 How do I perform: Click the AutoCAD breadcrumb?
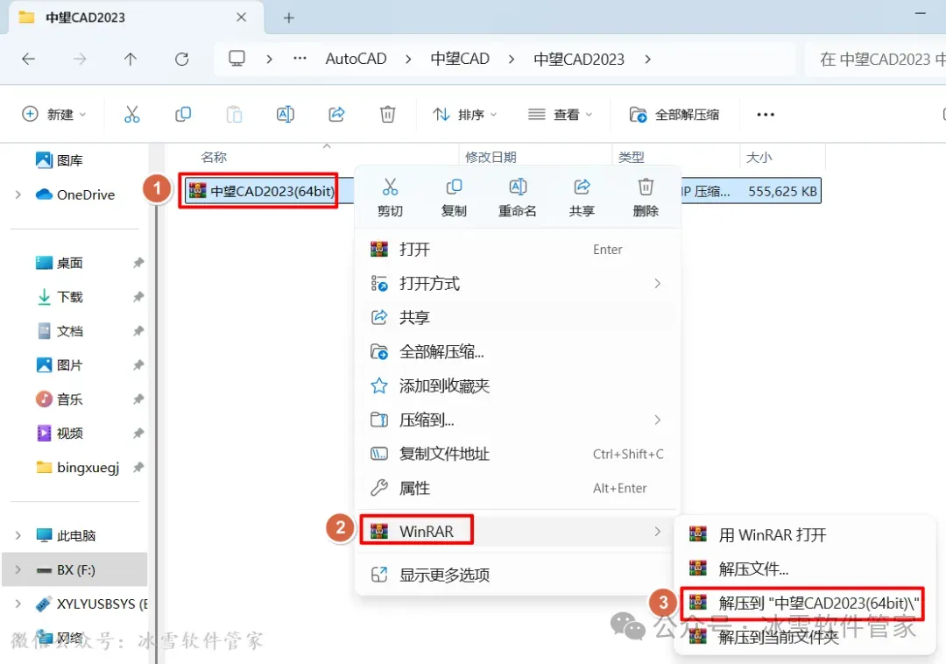[356, 59]
